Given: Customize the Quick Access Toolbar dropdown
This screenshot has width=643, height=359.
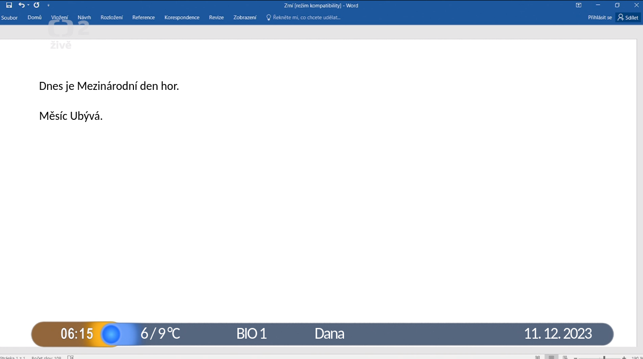Looking at the screenshot, I should click(49, 5).
